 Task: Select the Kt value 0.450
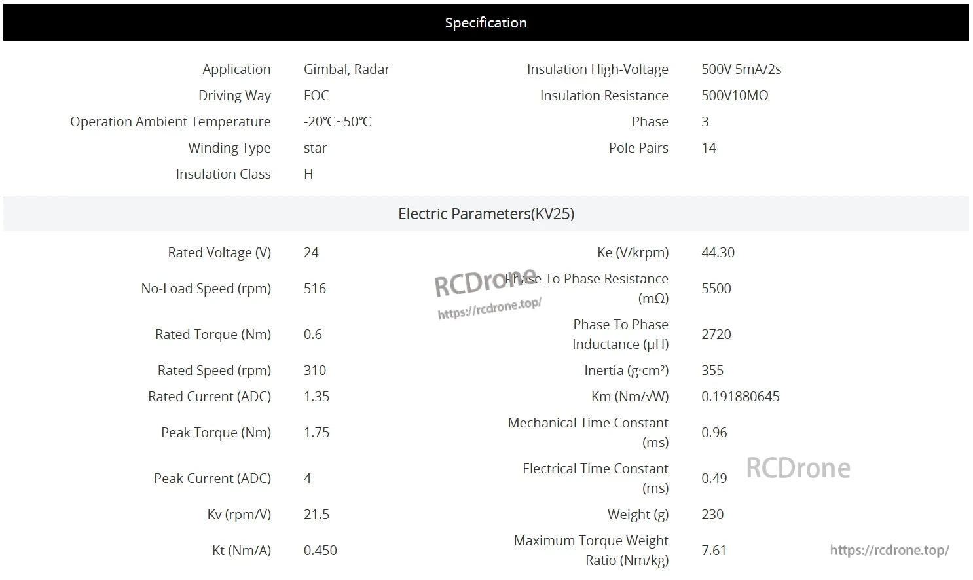320,551
